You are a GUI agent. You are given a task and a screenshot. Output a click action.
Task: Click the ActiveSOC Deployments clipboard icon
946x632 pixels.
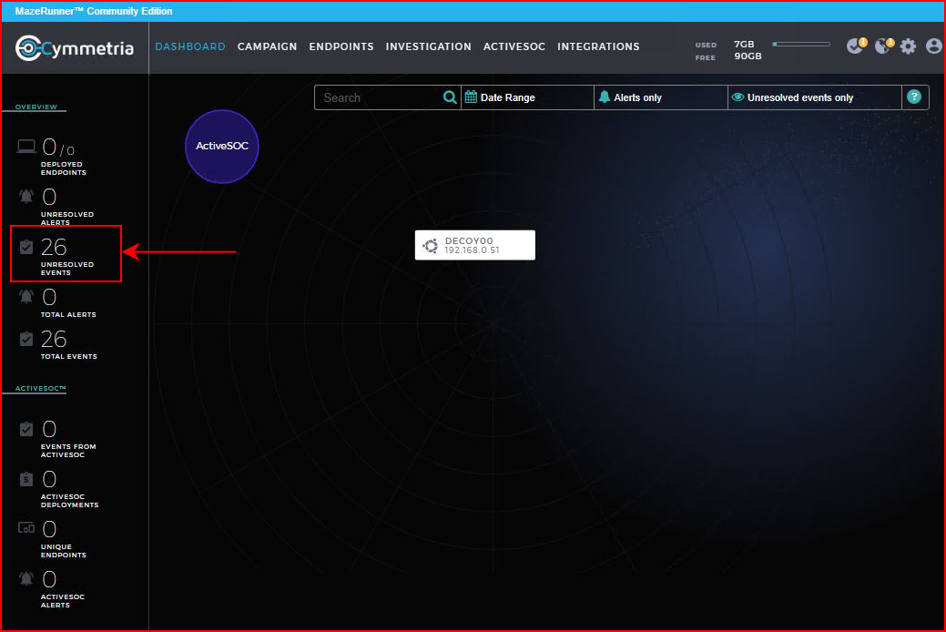[25, 479]
